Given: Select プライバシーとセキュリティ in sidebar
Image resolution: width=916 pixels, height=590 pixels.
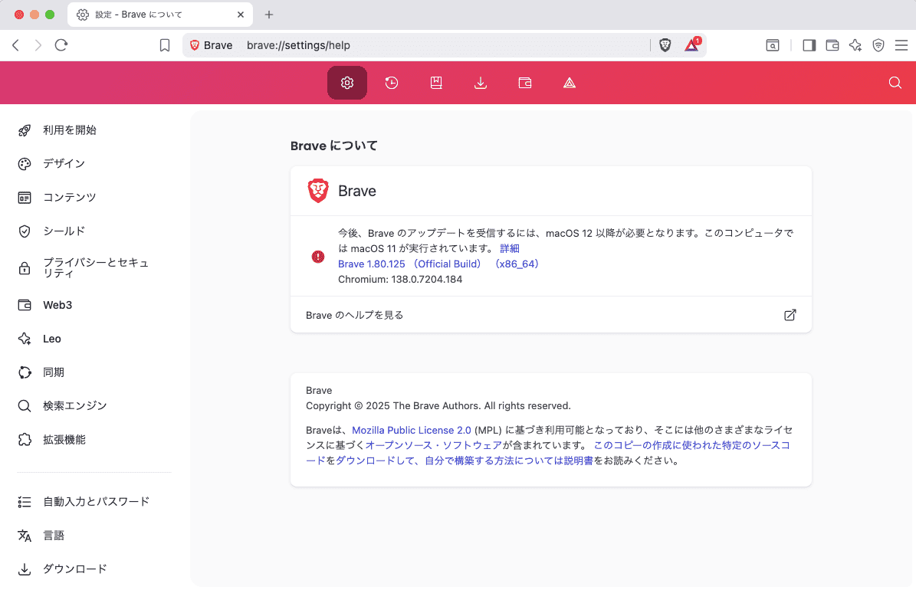Looking at the screenshot, I should [x=94, y=268].
